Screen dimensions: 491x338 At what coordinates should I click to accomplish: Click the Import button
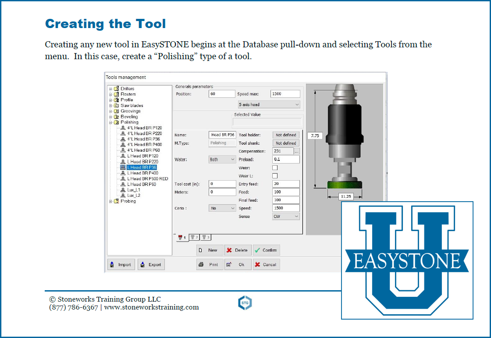click(x=121, y=265)
